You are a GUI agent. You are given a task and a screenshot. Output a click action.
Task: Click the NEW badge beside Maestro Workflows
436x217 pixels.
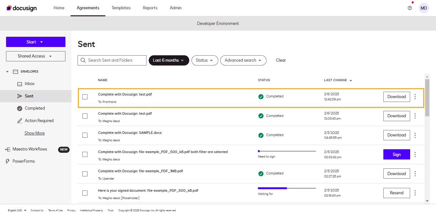64,150
